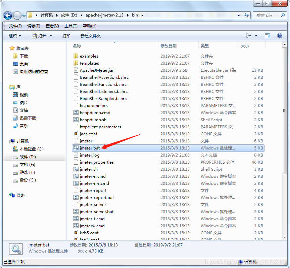Screen dimensions: 290x268
Task: Sort files by 类型 column header
Action: 204,46
